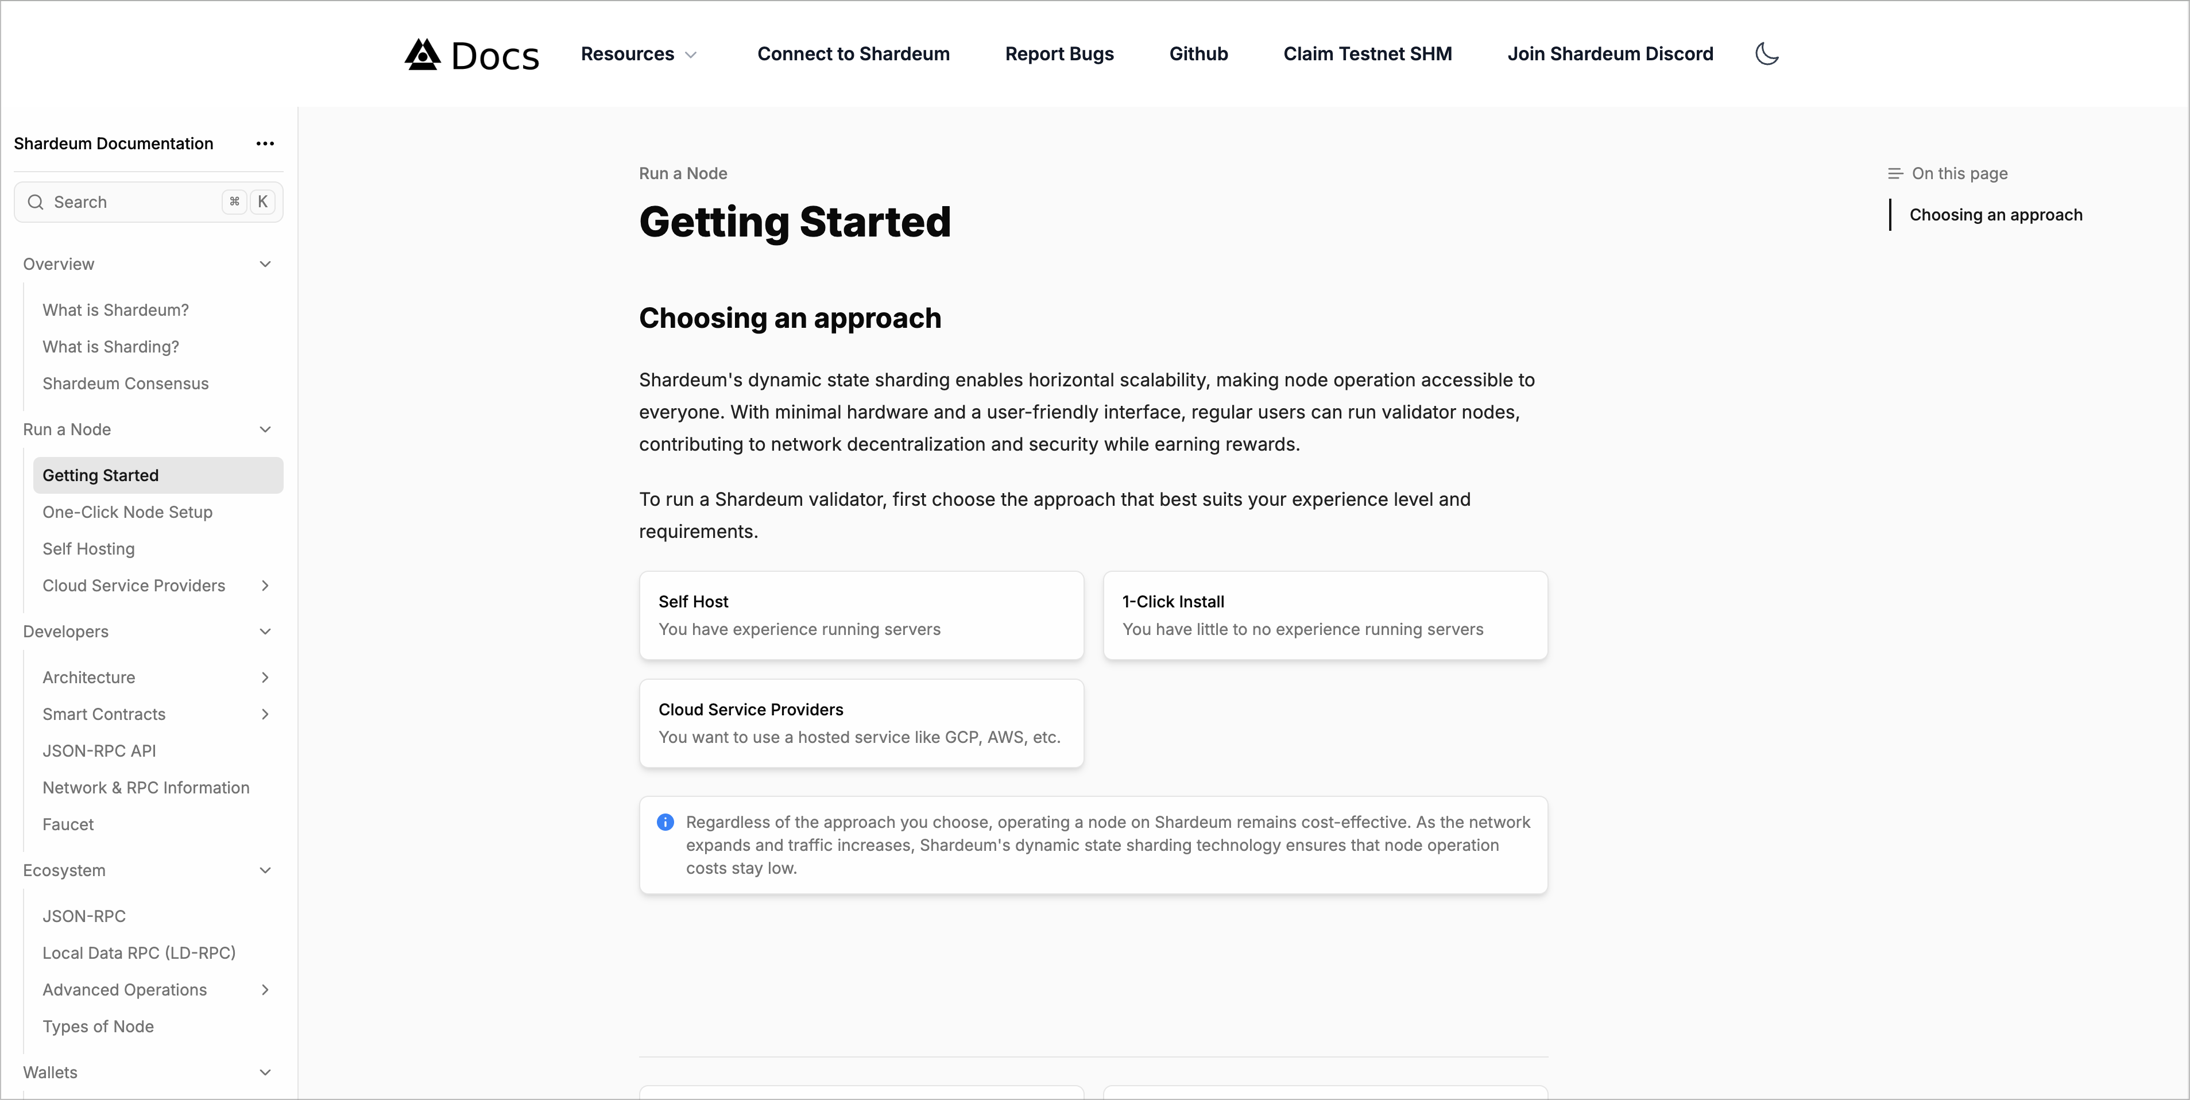Select the 1-Click Install card

[1325, 615]
